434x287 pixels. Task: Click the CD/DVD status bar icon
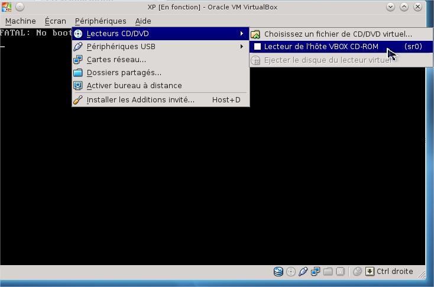(291, 272)
